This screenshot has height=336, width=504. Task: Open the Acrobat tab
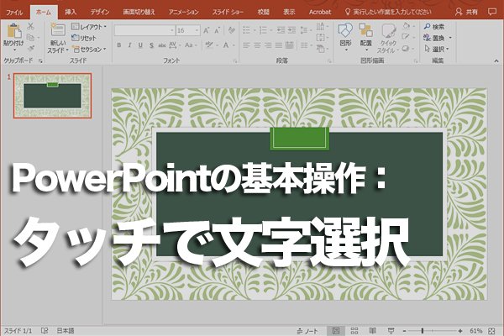320,13
